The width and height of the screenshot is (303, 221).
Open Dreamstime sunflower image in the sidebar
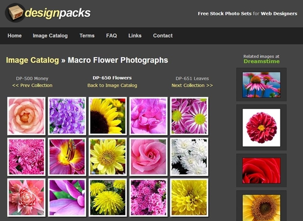(x=261, y=208)
